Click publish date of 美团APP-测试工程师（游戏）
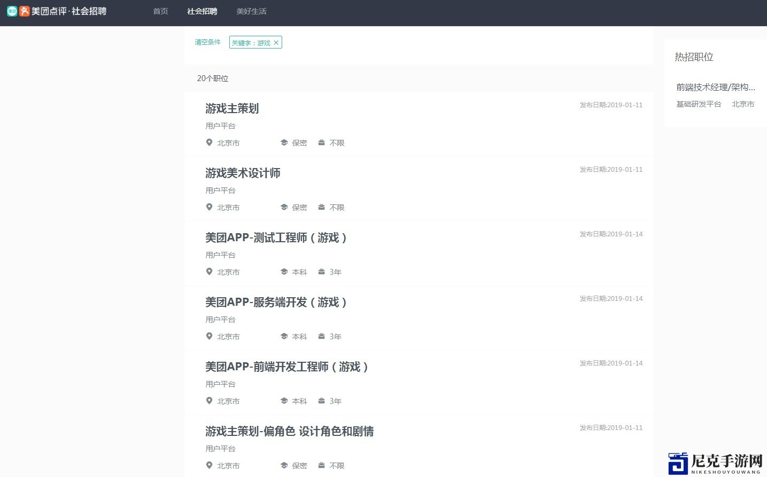Viewport: 767px width, 477px height. tap(611, 234)
